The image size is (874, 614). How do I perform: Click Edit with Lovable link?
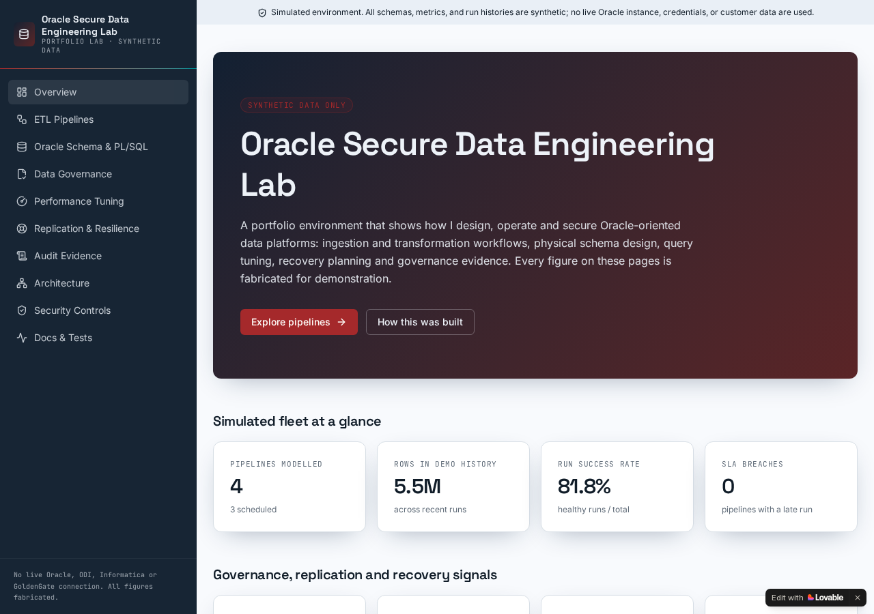(808, 598)
